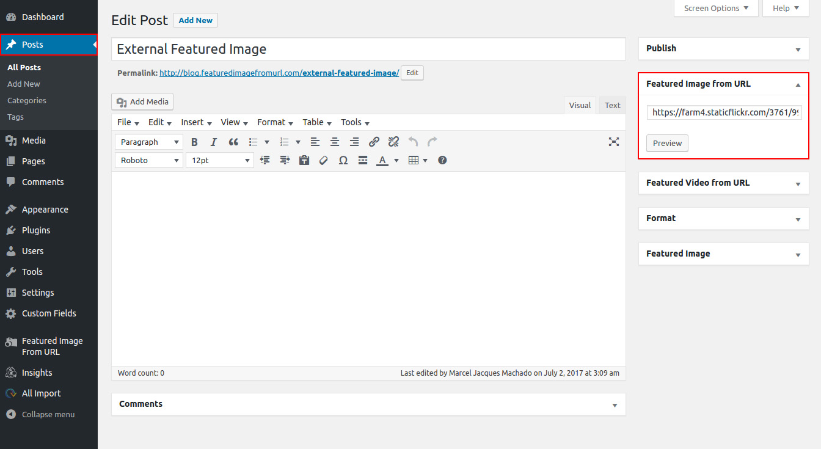Image resolution: width=821 pixels, height=449 pixels.
Task: Insert a special character with Omega icon
Action: (x=343, y=160)
